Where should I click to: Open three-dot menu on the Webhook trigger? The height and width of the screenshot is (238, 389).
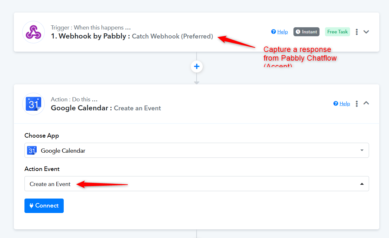357,32
